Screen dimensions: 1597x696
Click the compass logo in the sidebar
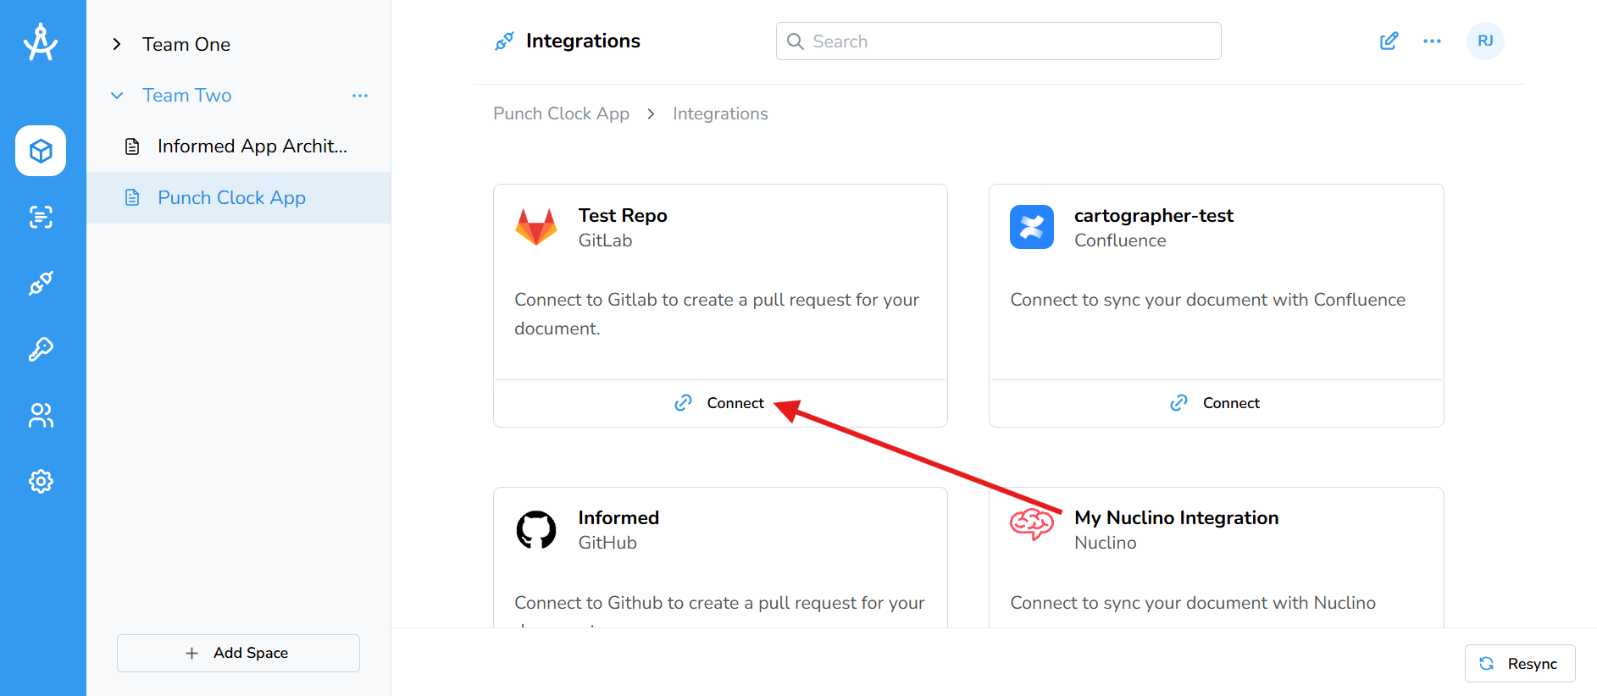41,41
